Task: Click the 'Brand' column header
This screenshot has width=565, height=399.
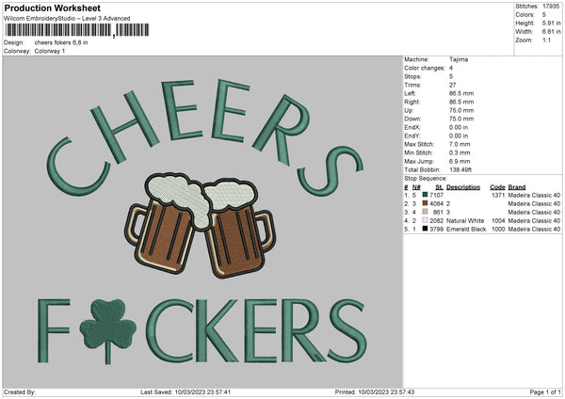Action: click(x=517, y=187)
